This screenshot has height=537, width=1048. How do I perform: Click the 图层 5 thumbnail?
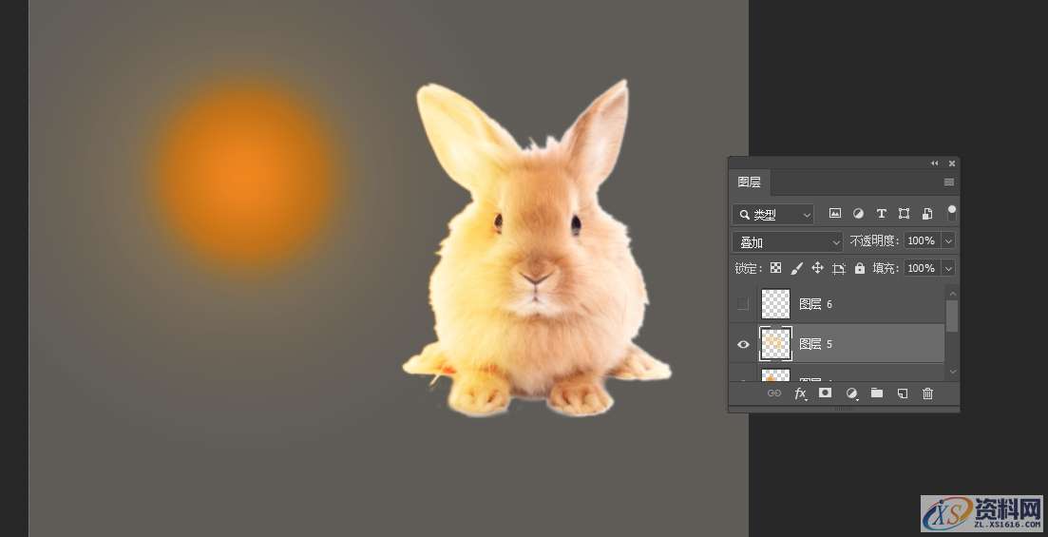(x=776, y=344)
